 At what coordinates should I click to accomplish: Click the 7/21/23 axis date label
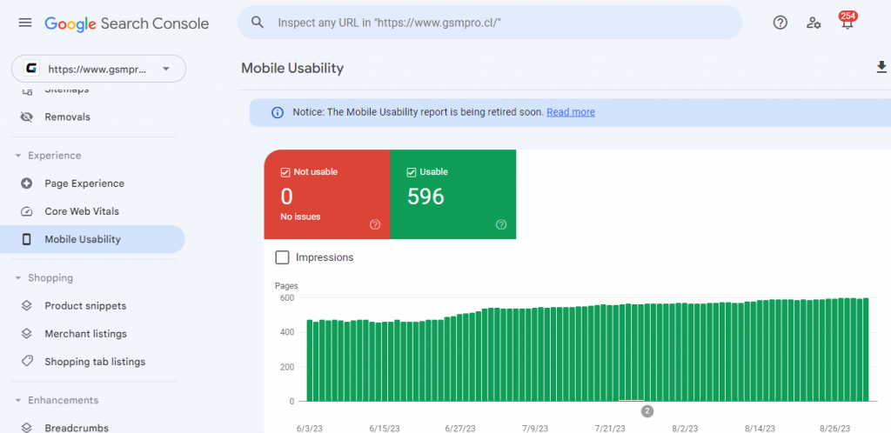point(610,429)
